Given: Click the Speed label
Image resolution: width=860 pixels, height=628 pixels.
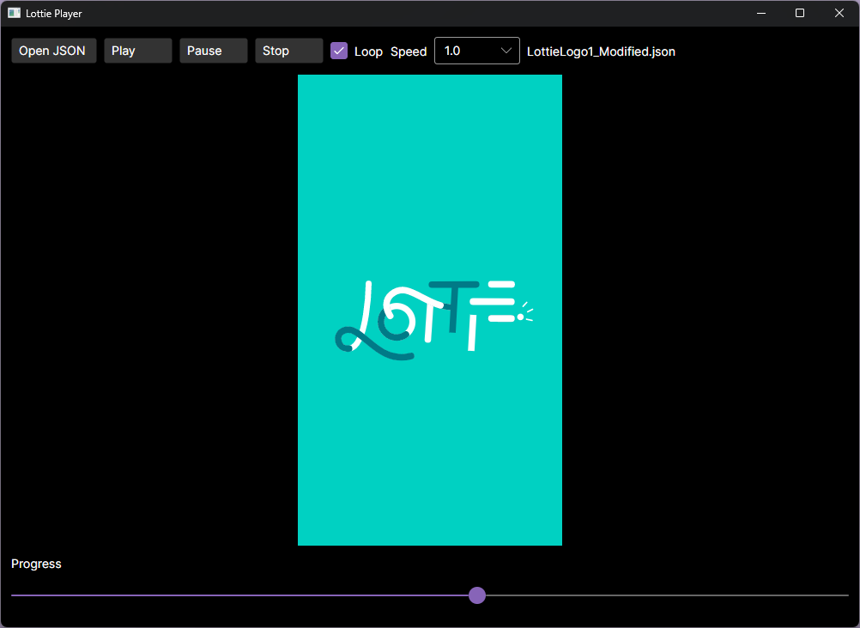Looking at the screenshot, I should [408, 51].
